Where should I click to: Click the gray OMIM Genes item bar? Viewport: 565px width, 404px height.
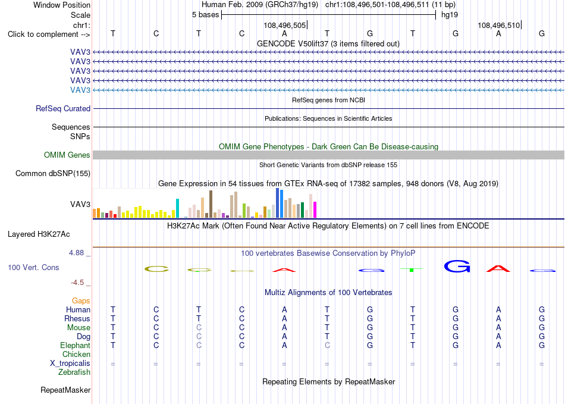pyautogui.click(x=328, y=155)
